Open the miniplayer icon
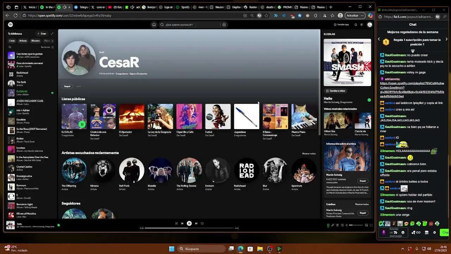The width and height of the screenshot is (451, 254). 366,225
